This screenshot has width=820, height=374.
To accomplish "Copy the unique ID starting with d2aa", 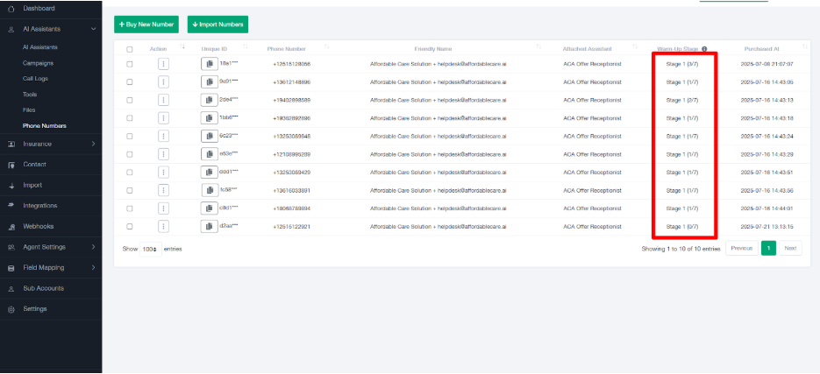I will click(209, 226).
